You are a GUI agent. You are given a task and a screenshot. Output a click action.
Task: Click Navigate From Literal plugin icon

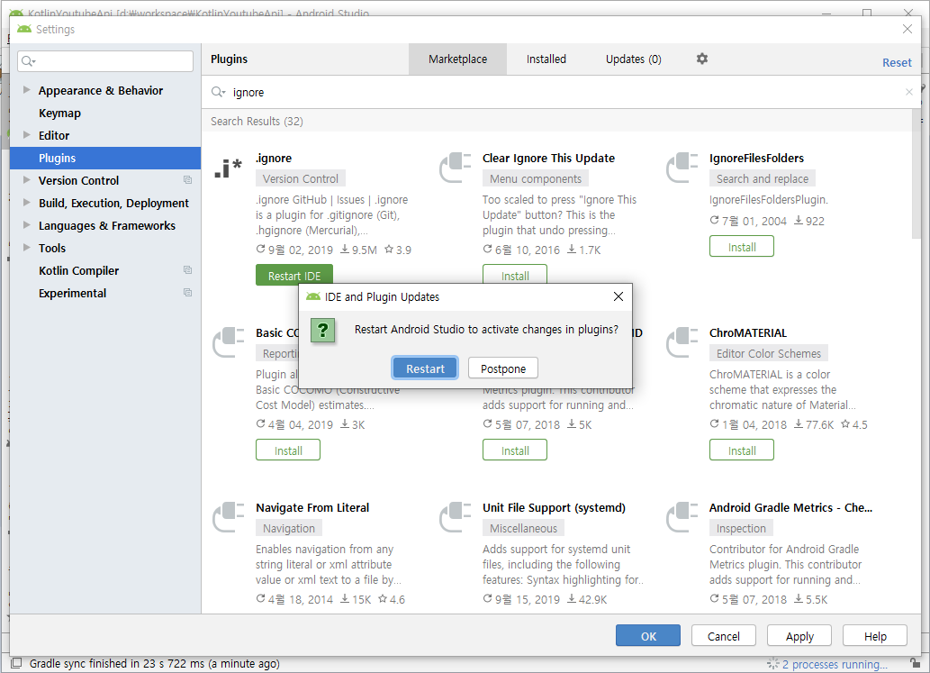[229, 517]
